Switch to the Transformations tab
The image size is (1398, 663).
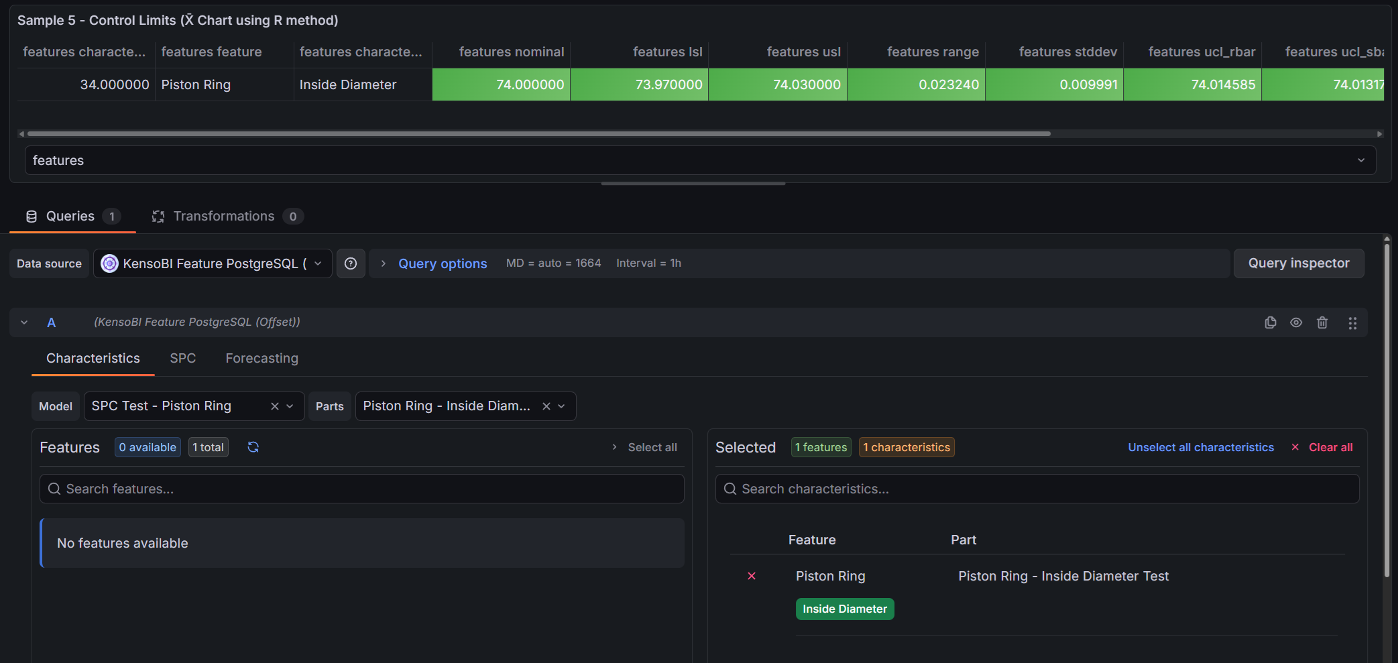(x=224, y=216)
